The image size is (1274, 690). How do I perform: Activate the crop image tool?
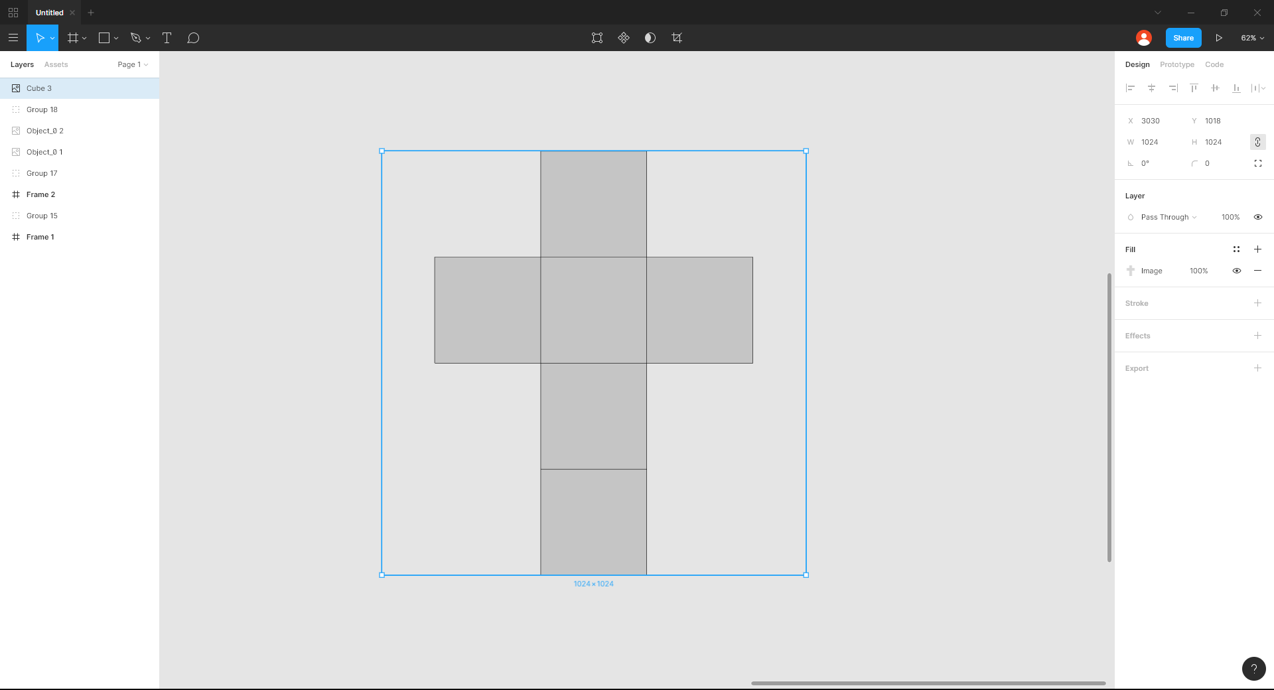(676, 38)
